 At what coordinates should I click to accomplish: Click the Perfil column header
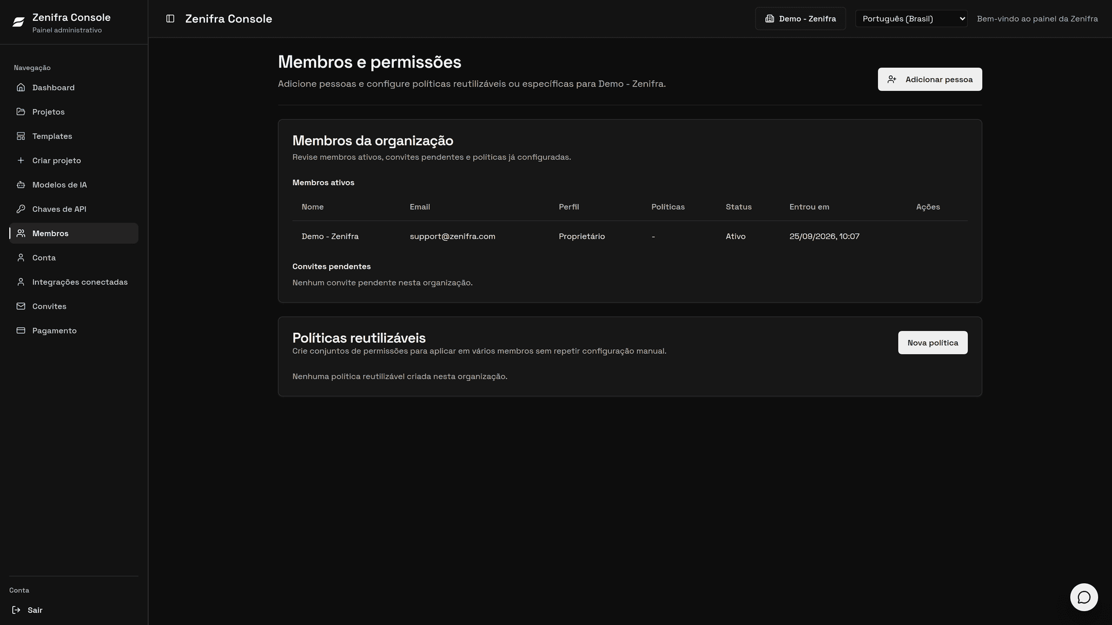[569, 207]
